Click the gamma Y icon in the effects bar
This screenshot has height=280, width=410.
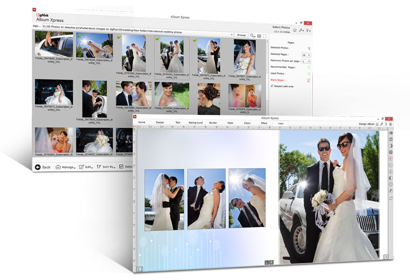coord(391,152)
